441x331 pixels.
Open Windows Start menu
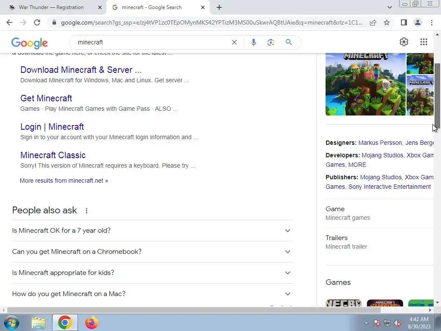click(11, 322)
